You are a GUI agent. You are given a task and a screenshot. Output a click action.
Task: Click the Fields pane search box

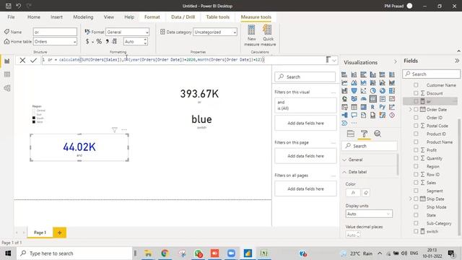coord(431,74)
